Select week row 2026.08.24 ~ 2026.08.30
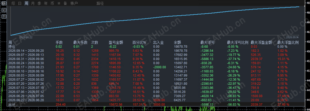Image resolution: width=310 pixels, height=111 pixels. coord(26,63)
